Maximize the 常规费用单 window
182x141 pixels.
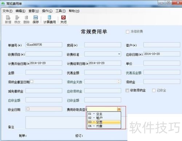coord(169,3)
